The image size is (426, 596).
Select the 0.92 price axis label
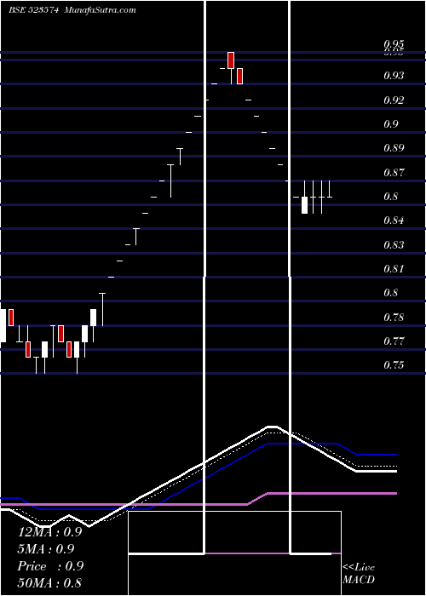point(394,100)
